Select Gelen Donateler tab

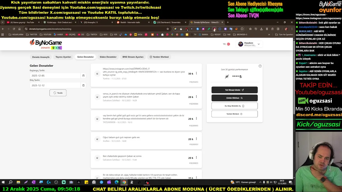[x=85, y=57]
